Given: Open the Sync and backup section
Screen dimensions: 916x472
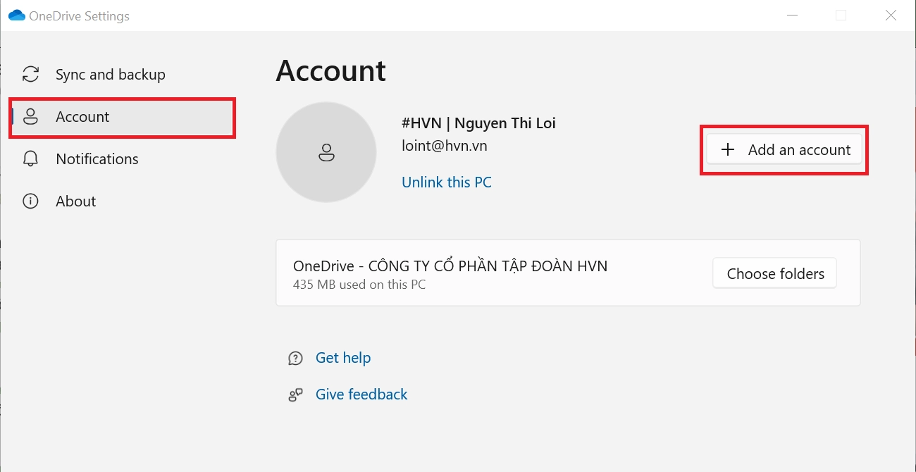Looking at the screenshot, I should 110,75.
